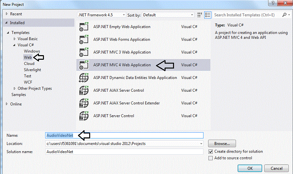Switch to medium icons list view

point(208,15)
